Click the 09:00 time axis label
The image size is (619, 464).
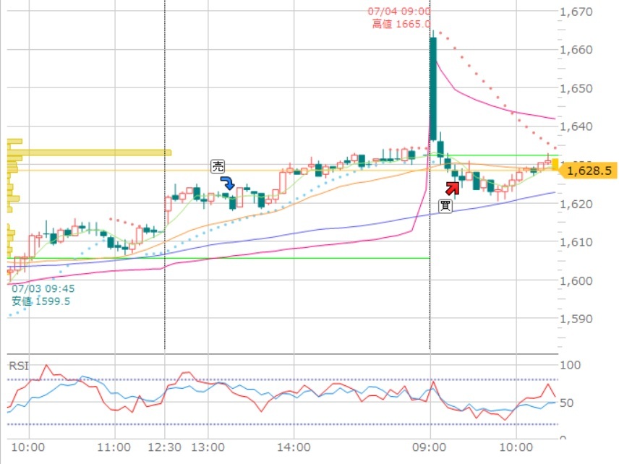[x=430, y=447]
